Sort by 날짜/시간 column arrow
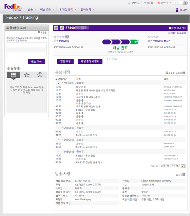 coord(56,79)
